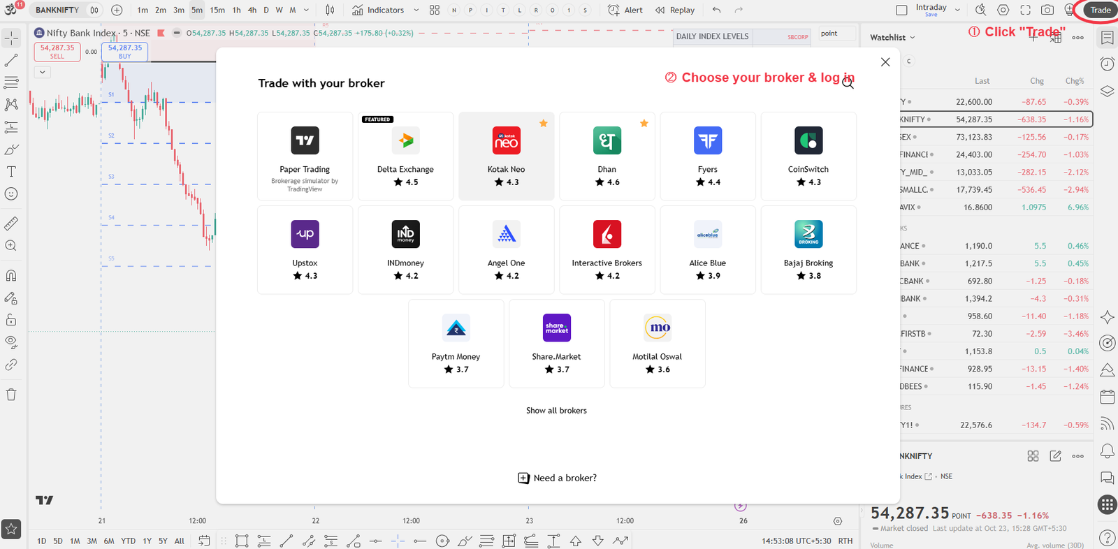1118x549 pixels.
Task: Take a chart snapshot with camera icon
Action: click(x=1047, y=10)
